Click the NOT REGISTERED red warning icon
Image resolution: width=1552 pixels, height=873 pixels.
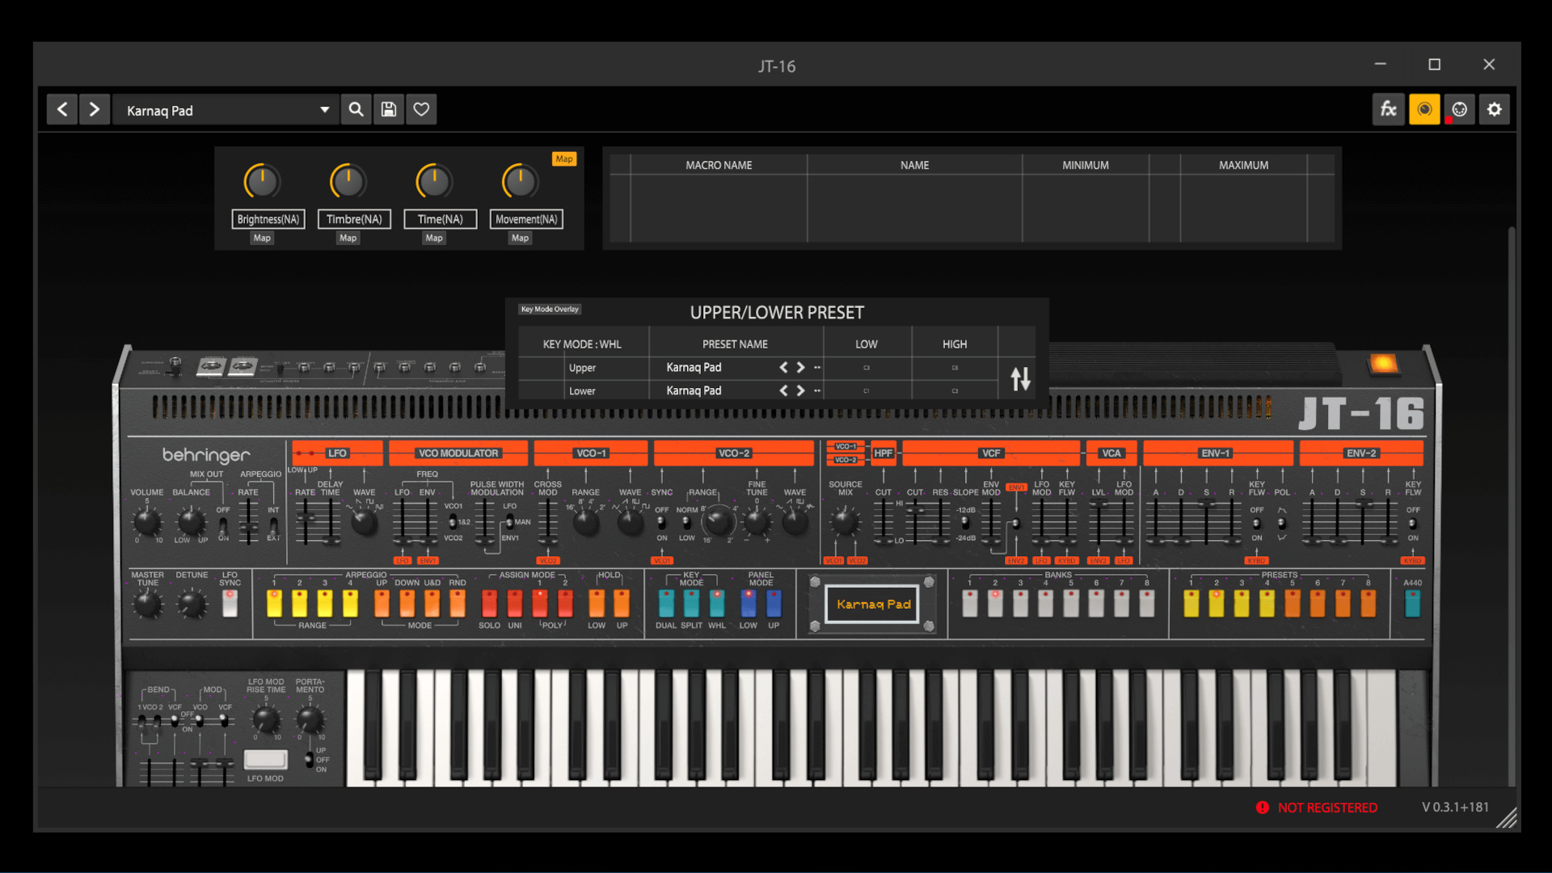(x=1263, y=808)
